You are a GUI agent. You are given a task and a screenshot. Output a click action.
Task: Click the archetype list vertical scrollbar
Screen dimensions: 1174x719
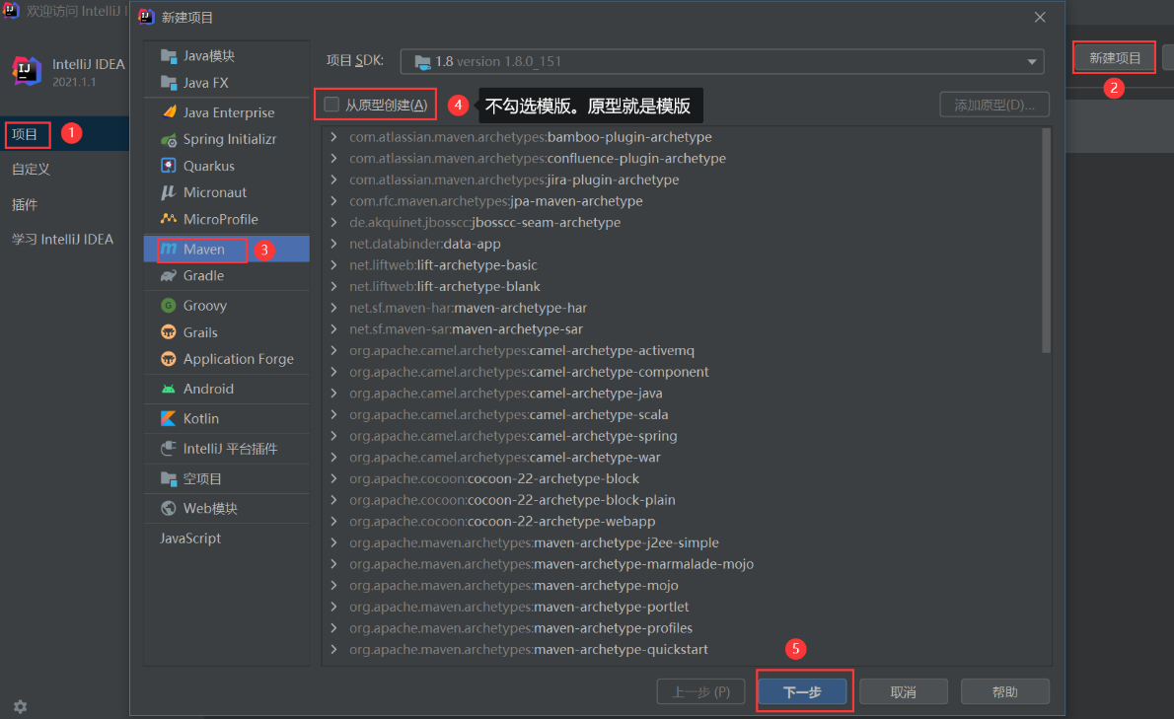(x=1046, y=241)
